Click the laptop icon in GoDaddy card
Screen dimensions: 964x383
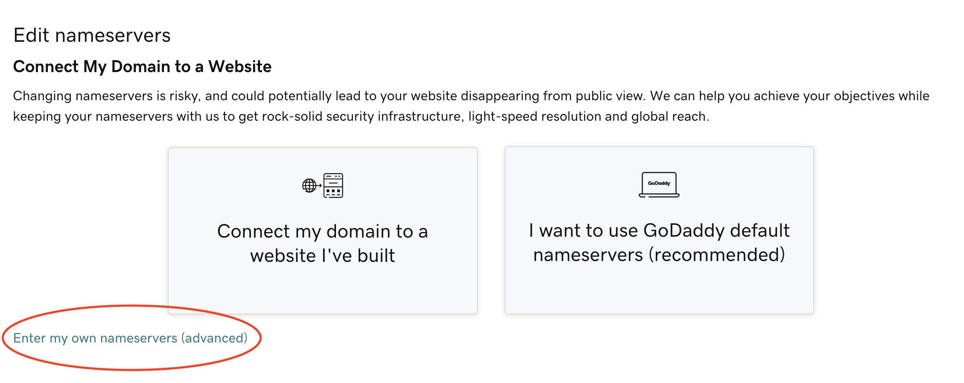[x=659, y=185]
